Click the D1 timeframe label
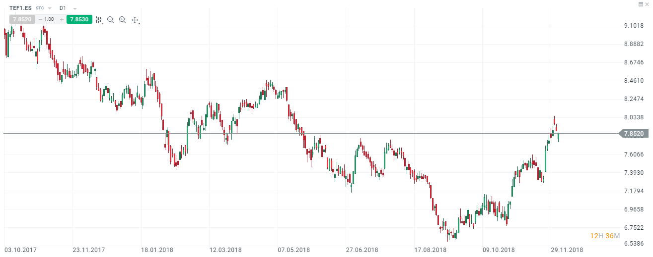 63,8
